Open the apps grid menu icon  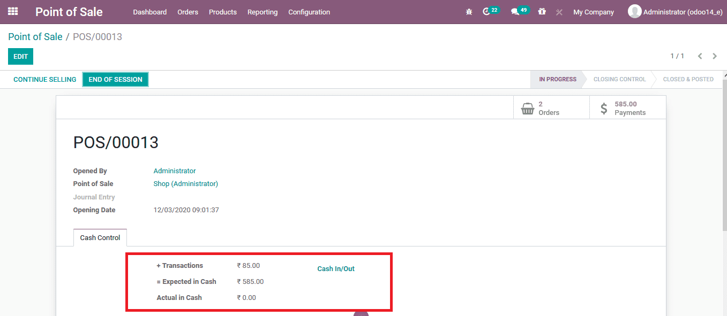tap(13, 11)
